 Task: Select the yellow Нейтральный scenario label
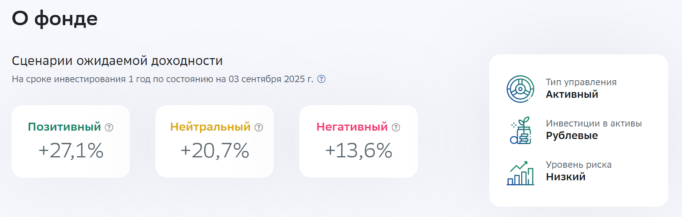click(x=210, y=127)
